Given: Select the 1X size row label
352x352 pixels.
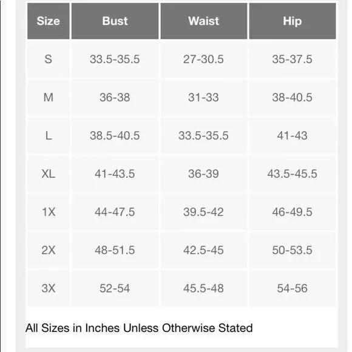Looking at the screenshot, I should pyautogui.click(x=49, y=212).
